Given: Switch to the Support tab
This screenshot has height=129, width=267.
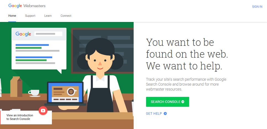Looking at the screenshot, I should (30, 16).
